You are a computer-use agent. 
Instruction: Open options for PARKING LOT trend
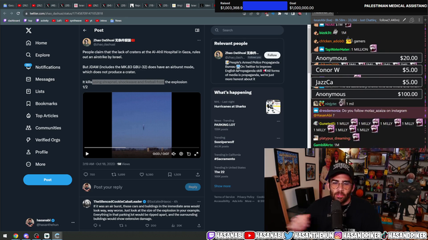(278, 121)
